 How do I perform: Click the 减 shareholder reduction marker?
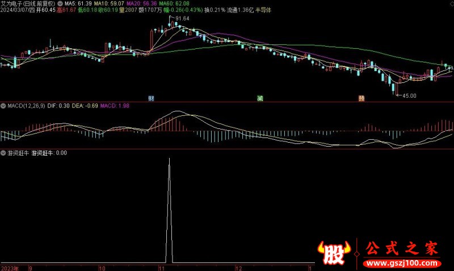[260, 98]
